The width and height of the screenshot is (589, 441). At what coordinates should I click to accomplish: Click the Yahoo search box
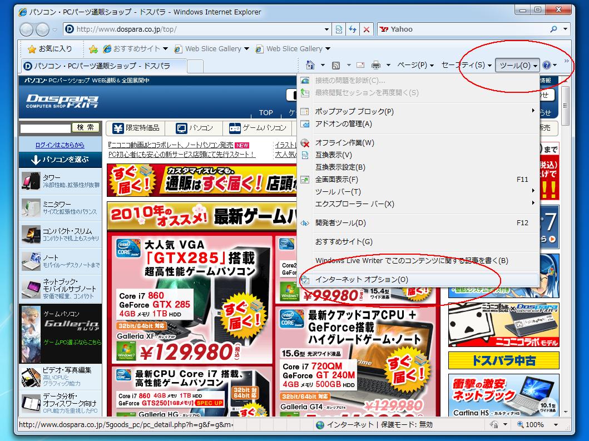coord(463,29)
